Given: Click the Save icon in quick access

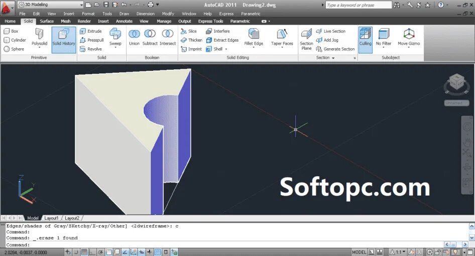Looking at the screenshot, I should [x=106, y=5].
